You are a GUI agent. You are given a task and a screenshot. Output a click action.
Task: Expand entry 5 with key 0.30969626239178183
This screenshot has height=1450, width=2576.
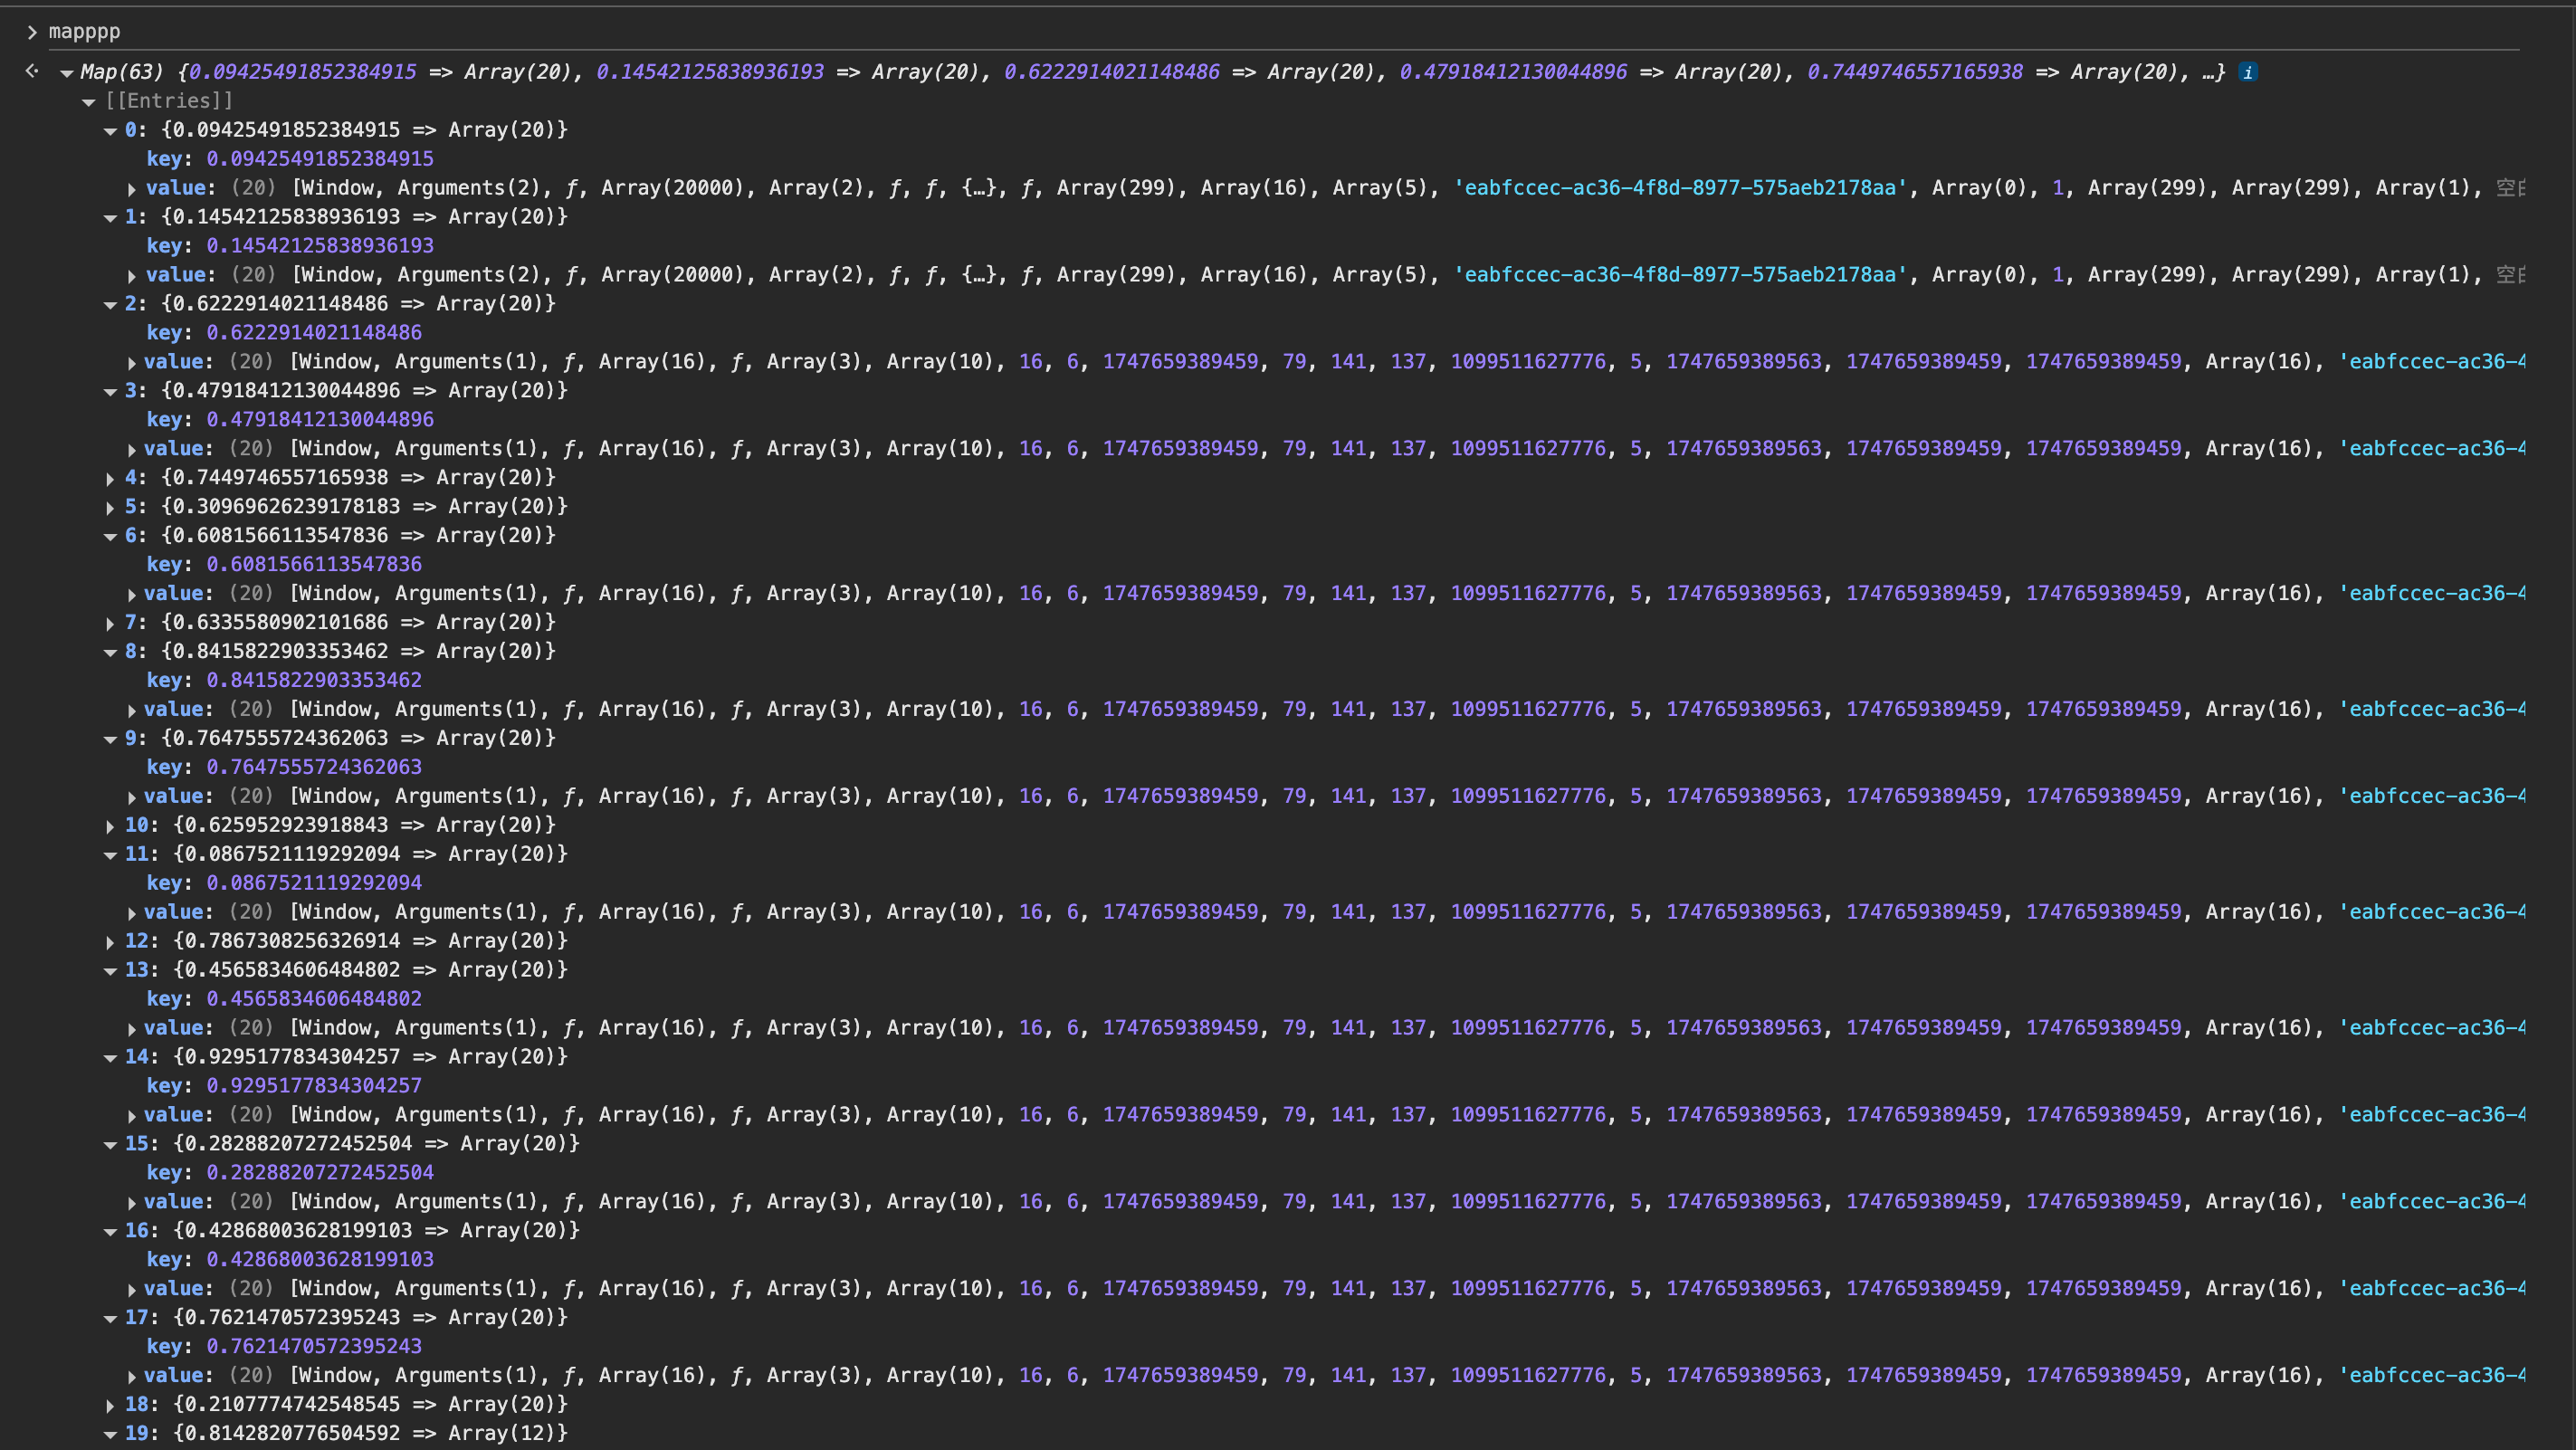click(x=111, y=508)
